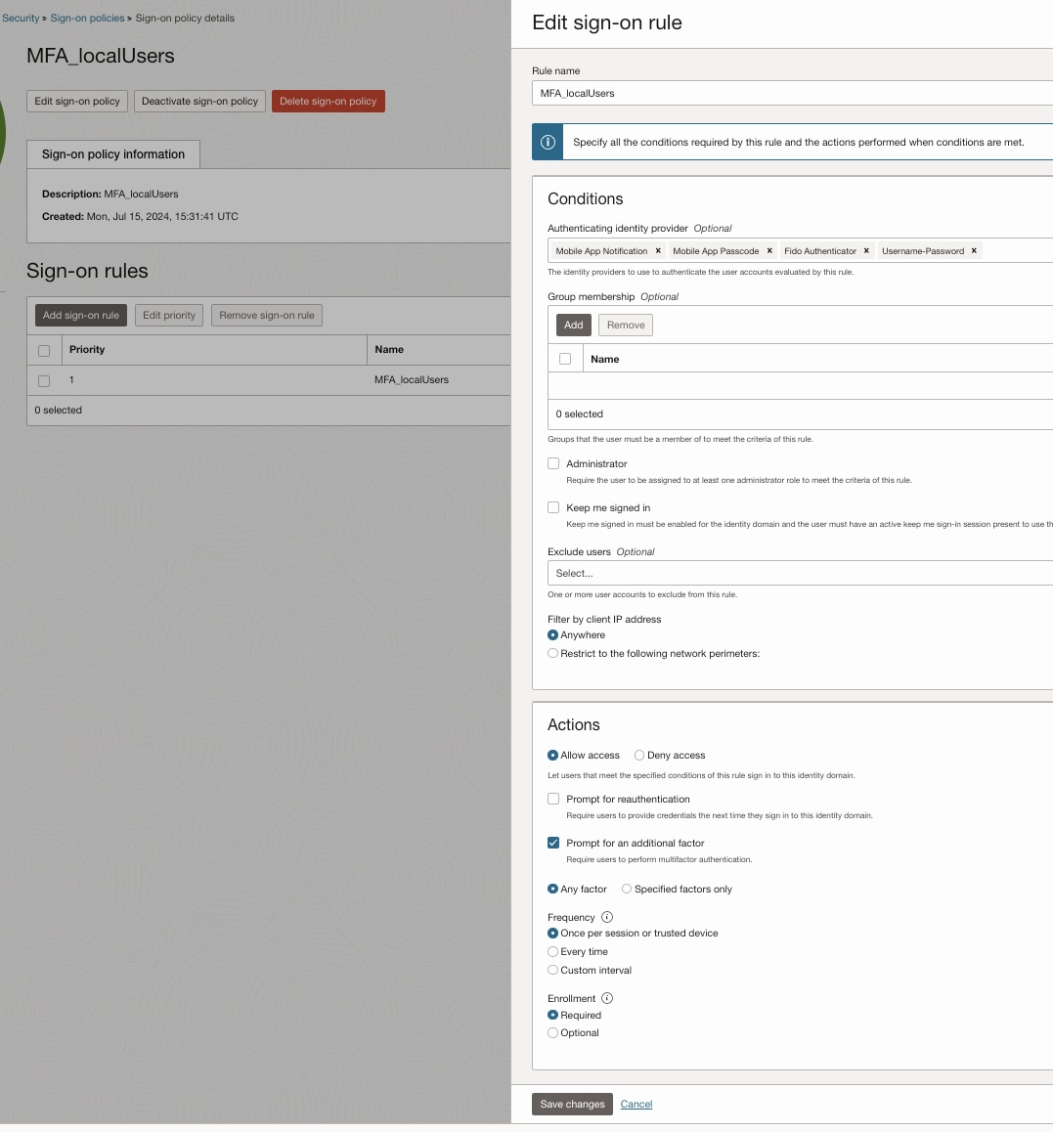Viewport: 1053px width, 1132px height.
Task: Click the blue information banner icon
Action: 548,142
